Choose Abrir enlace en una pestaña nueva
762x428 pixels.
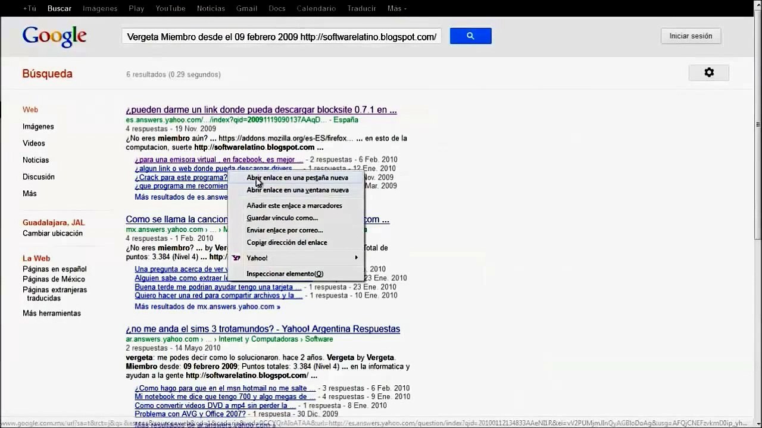pos(297,178)
